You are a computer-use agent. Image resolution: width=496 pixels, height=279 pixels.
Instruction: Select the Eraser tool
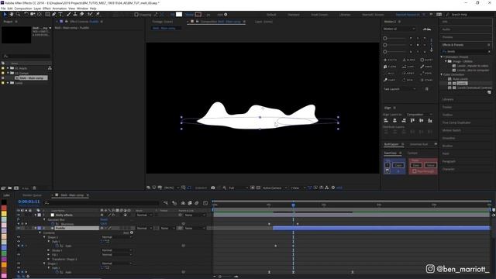[x=82, y=14]
